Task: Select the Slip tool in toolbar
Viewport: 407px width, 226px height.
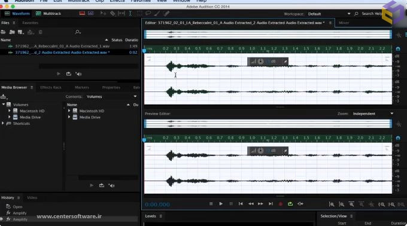Action: pyautogui.click(x=122, y=13)
